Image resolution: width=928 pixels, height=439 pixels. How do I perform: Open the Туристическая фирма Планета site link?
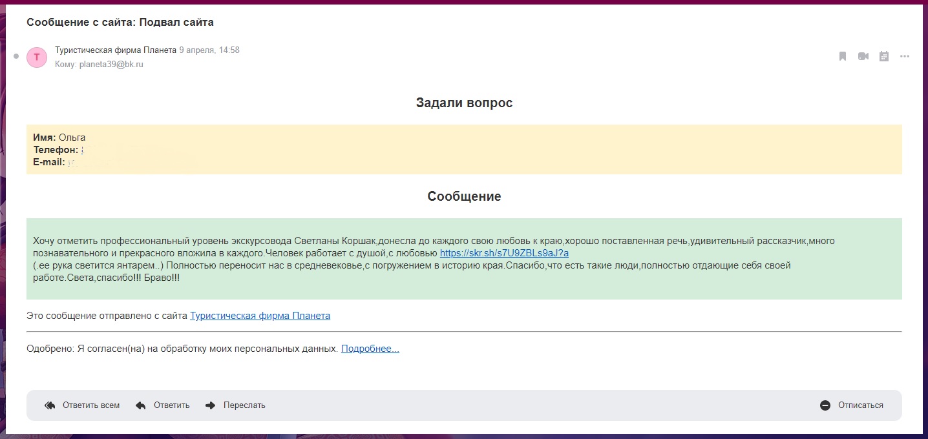[x=260, y=316]
